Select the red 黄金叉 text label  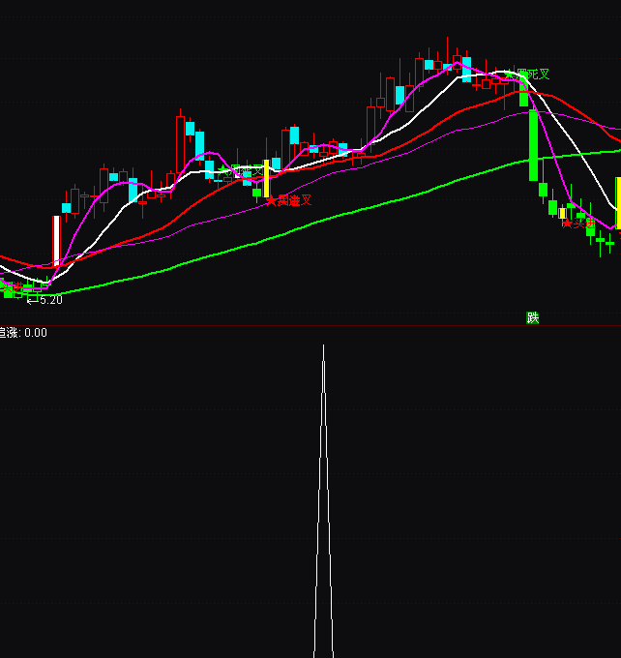[x=294, y=200]
